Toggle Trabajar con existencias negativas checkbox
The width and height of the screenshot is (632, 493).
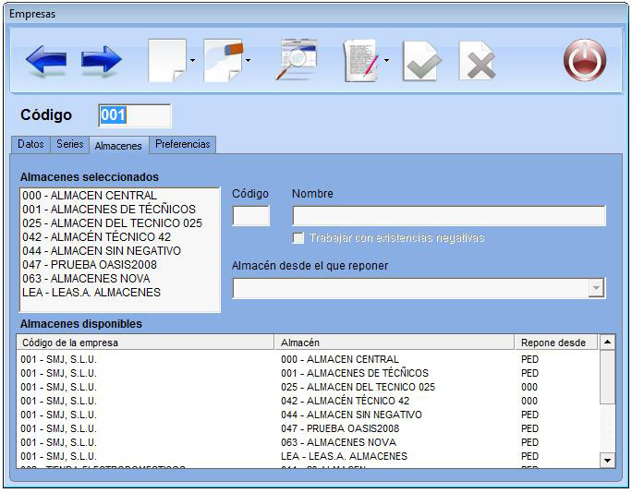tap(298, 238)
